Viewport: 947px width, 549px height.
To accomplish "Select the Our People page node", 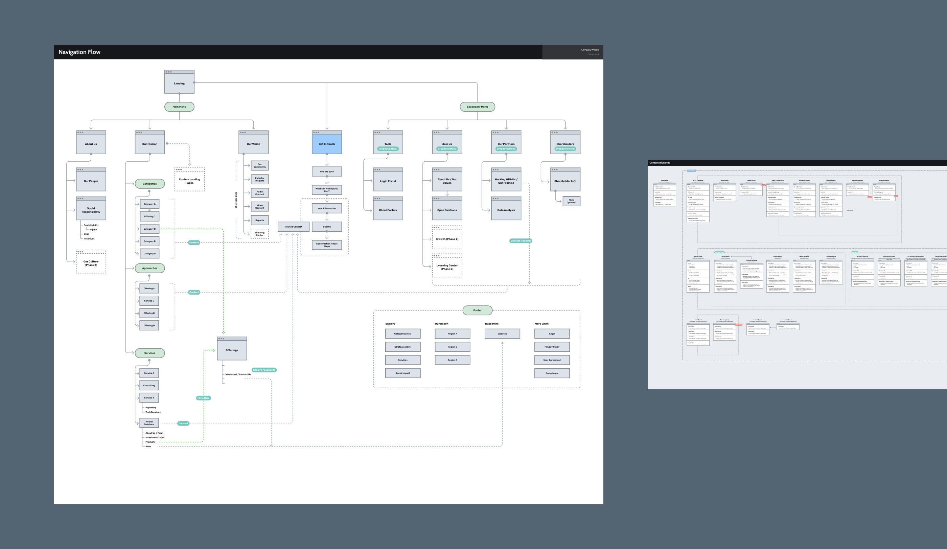I will 91,181.
